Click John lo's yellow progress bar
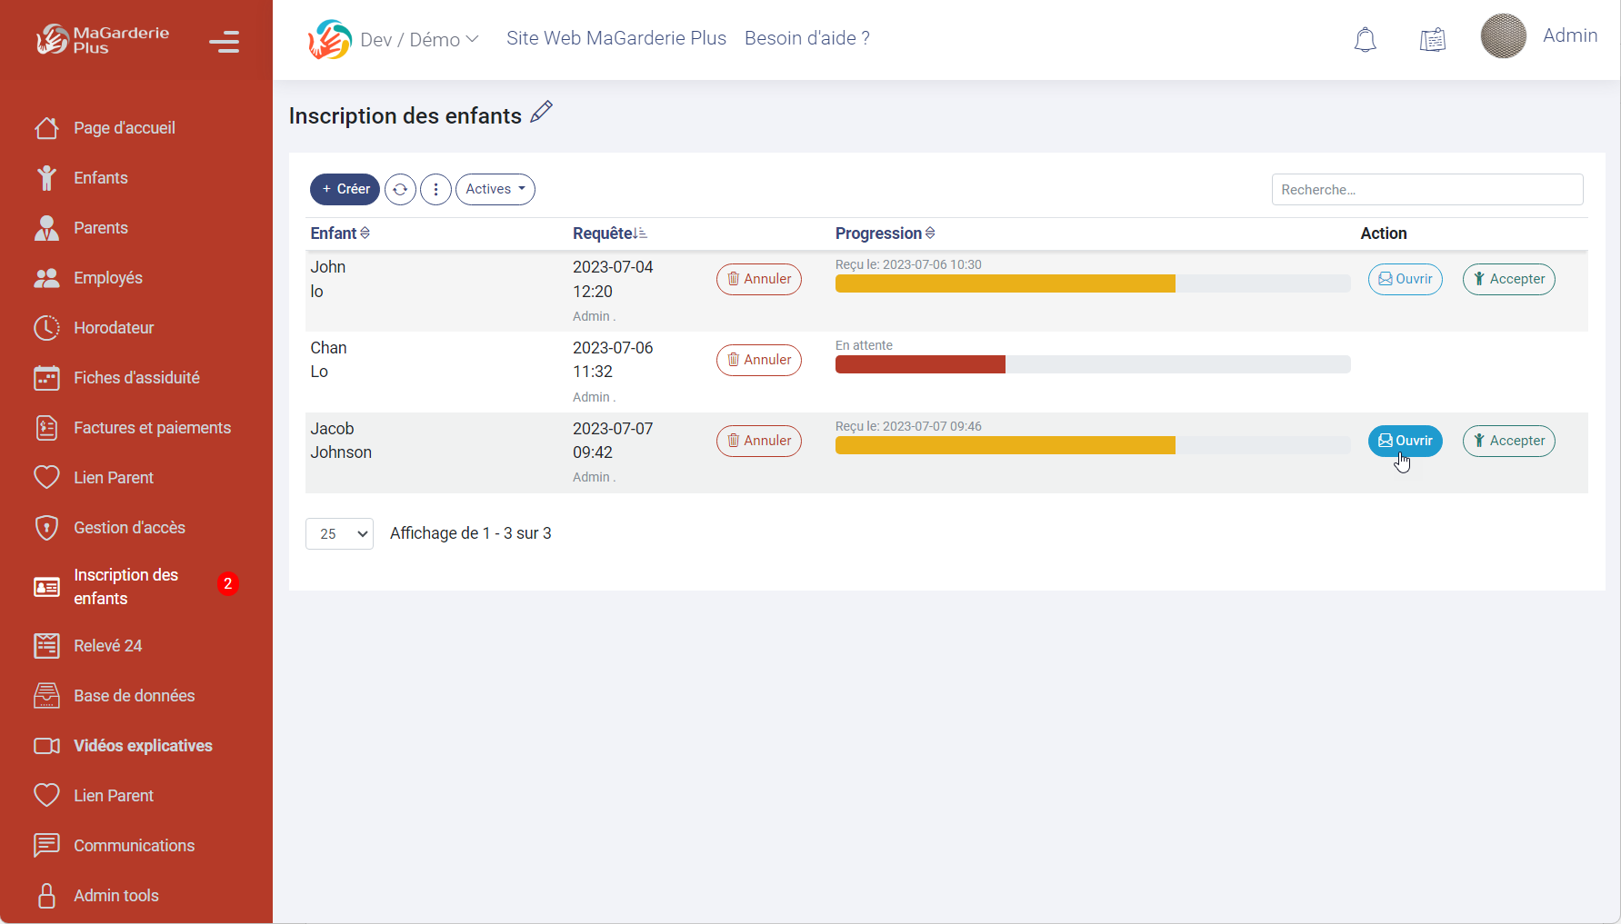 [1005, 283]
